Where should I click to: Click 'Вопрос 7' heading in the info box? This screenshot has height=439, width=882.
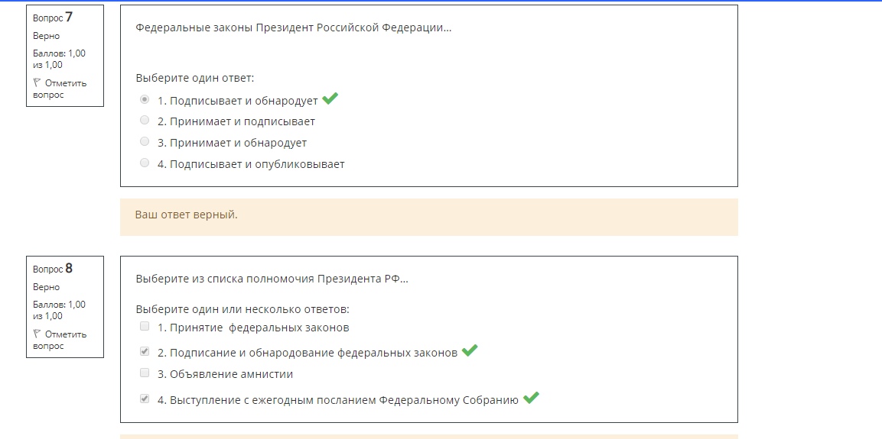coord(53,18)
